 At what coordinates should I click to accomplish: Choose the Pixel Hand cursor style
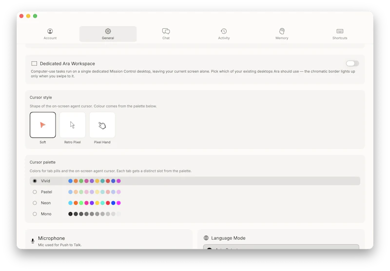[x=102, y=125]
